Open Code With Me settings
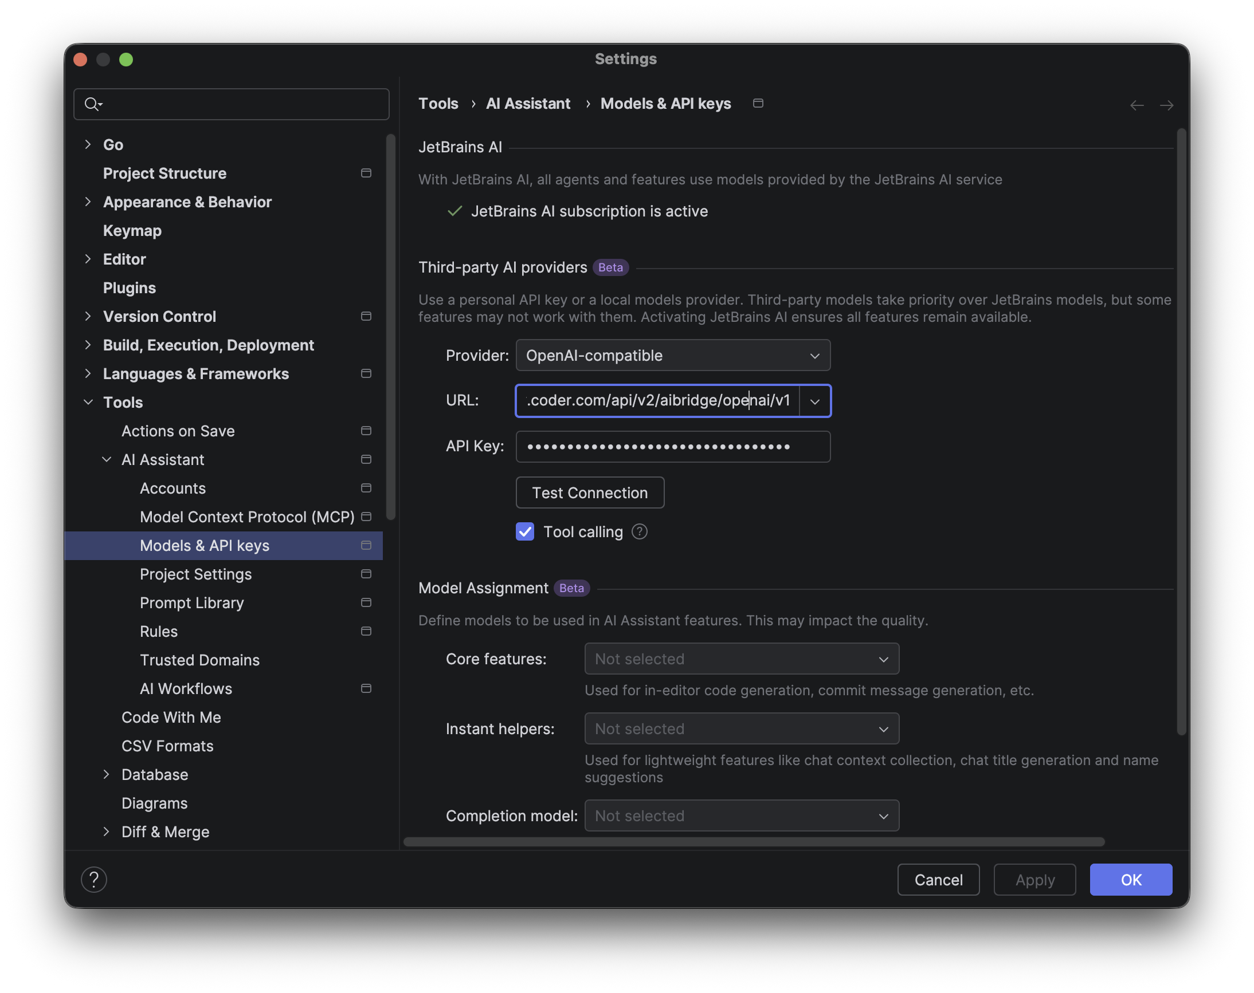The width and height of the screenshot is (1254, 993). (x=171, y=717)
